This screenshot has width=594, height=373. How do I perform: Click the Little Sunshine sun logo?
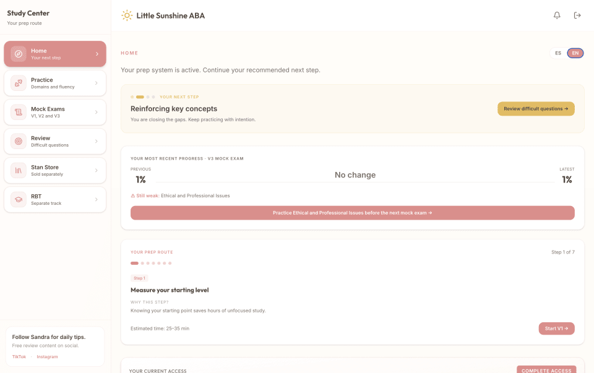pos(126,15)
